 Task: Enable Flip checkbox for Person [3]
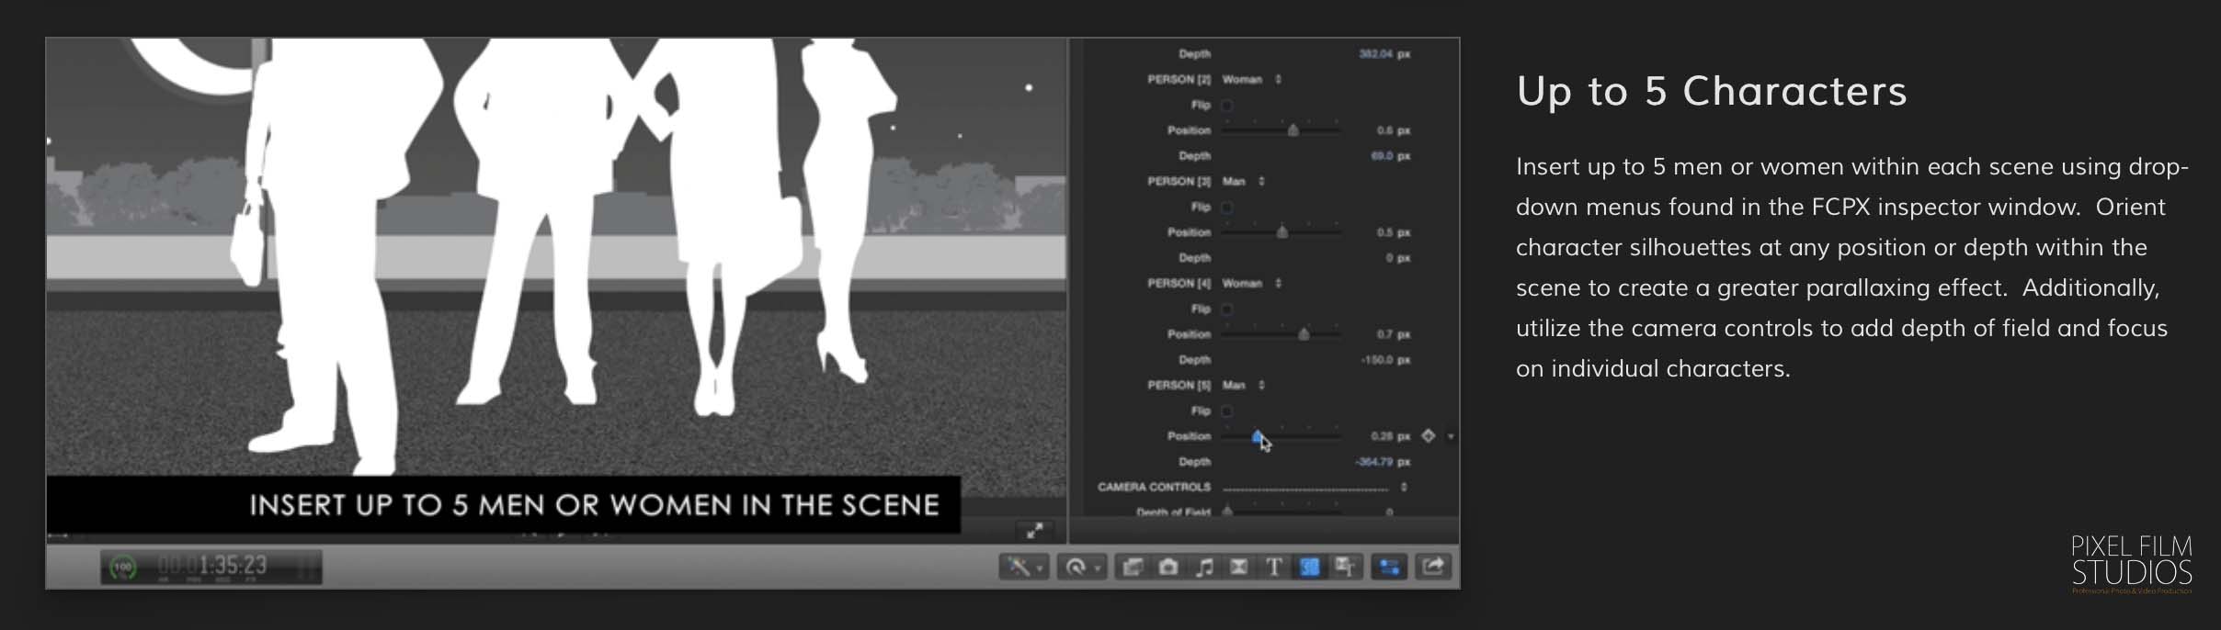[x=1227, y=208]
